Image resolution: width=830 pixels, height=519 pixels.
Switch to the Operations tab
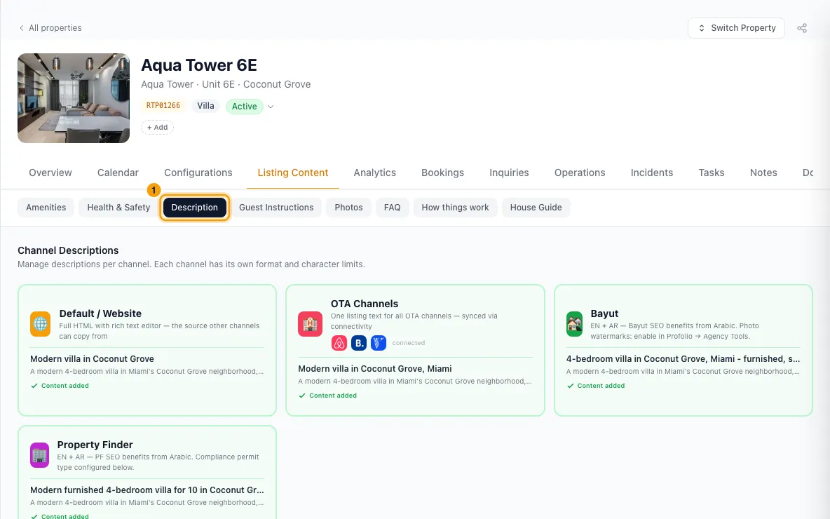[580, 173]
